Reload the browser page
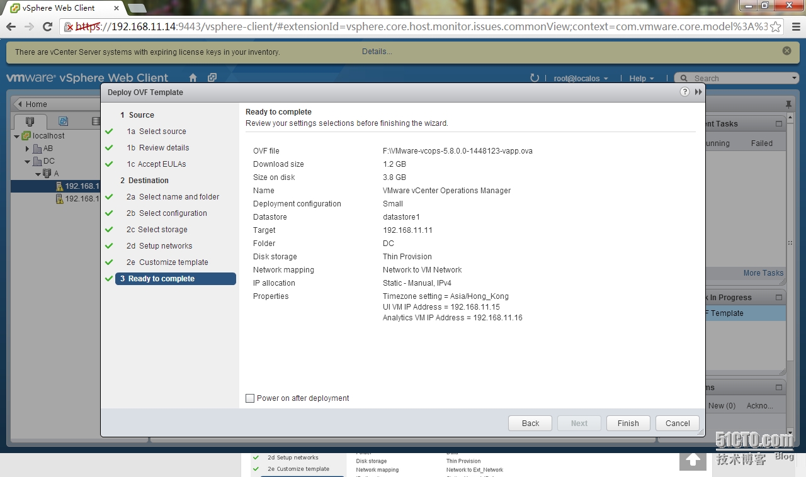This screenshot has height=477, width=806. pyautogui.click(x=47, y=26)
